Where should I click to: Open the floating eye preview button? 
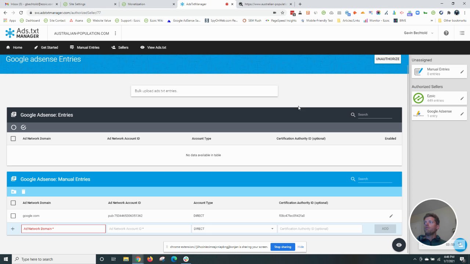pos(399,245)
